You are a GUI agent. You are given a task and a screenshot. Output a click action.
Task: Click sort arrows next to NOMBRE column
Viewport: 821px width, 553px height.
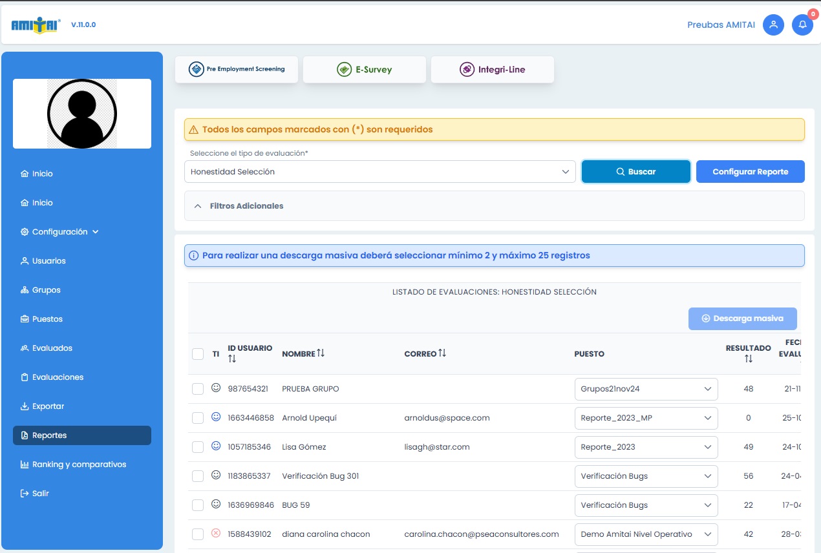click(321, 353)
